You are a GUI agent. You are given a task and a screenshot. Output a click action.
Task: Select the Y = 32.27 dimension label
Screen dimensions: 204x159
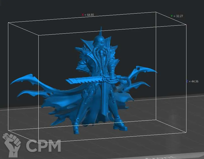click(177, 16)
